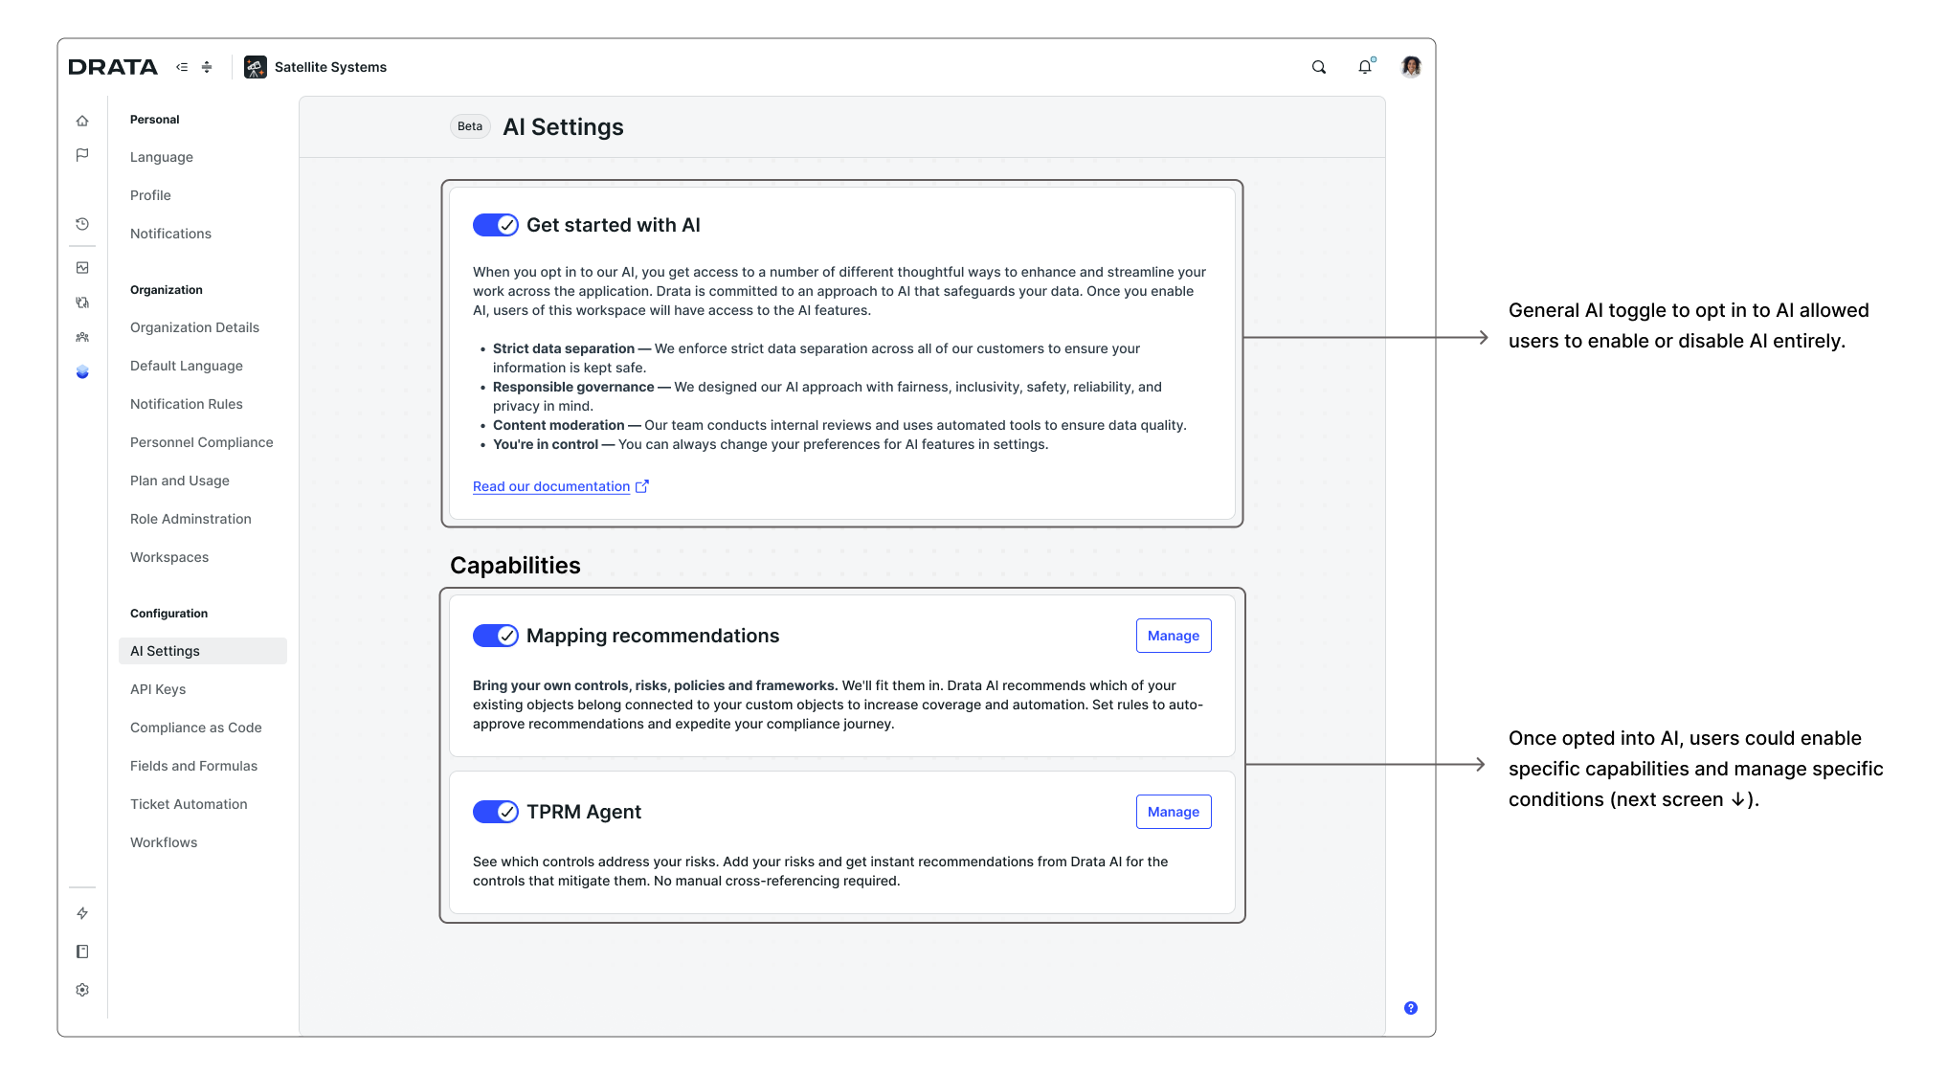1947x1075 pixels.
Task: Click Manage for Mapping recommendations
Action: click(x=1174, y=636)
